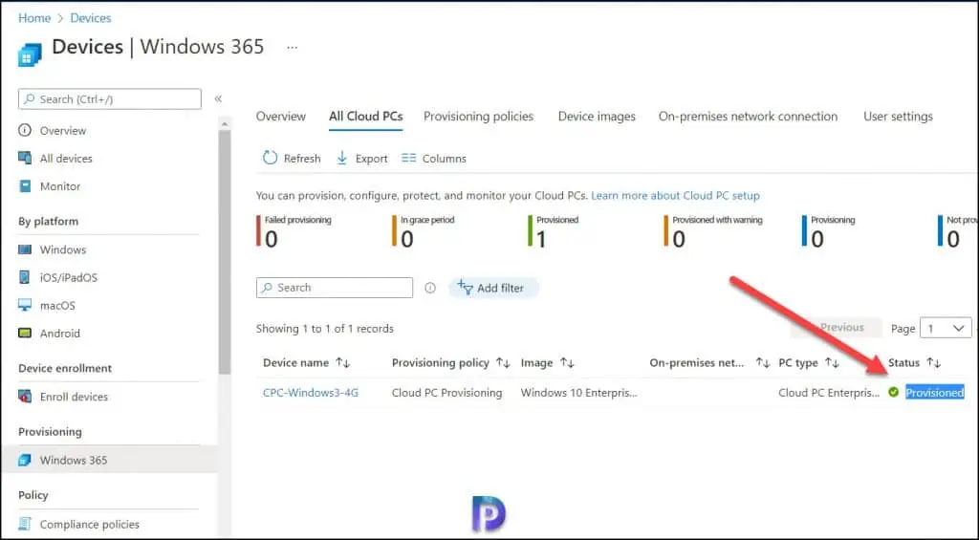The width and height of the screenshot is (979, 540).
Task: Click the Windows platform icon
Action: (x=25, y=249)
